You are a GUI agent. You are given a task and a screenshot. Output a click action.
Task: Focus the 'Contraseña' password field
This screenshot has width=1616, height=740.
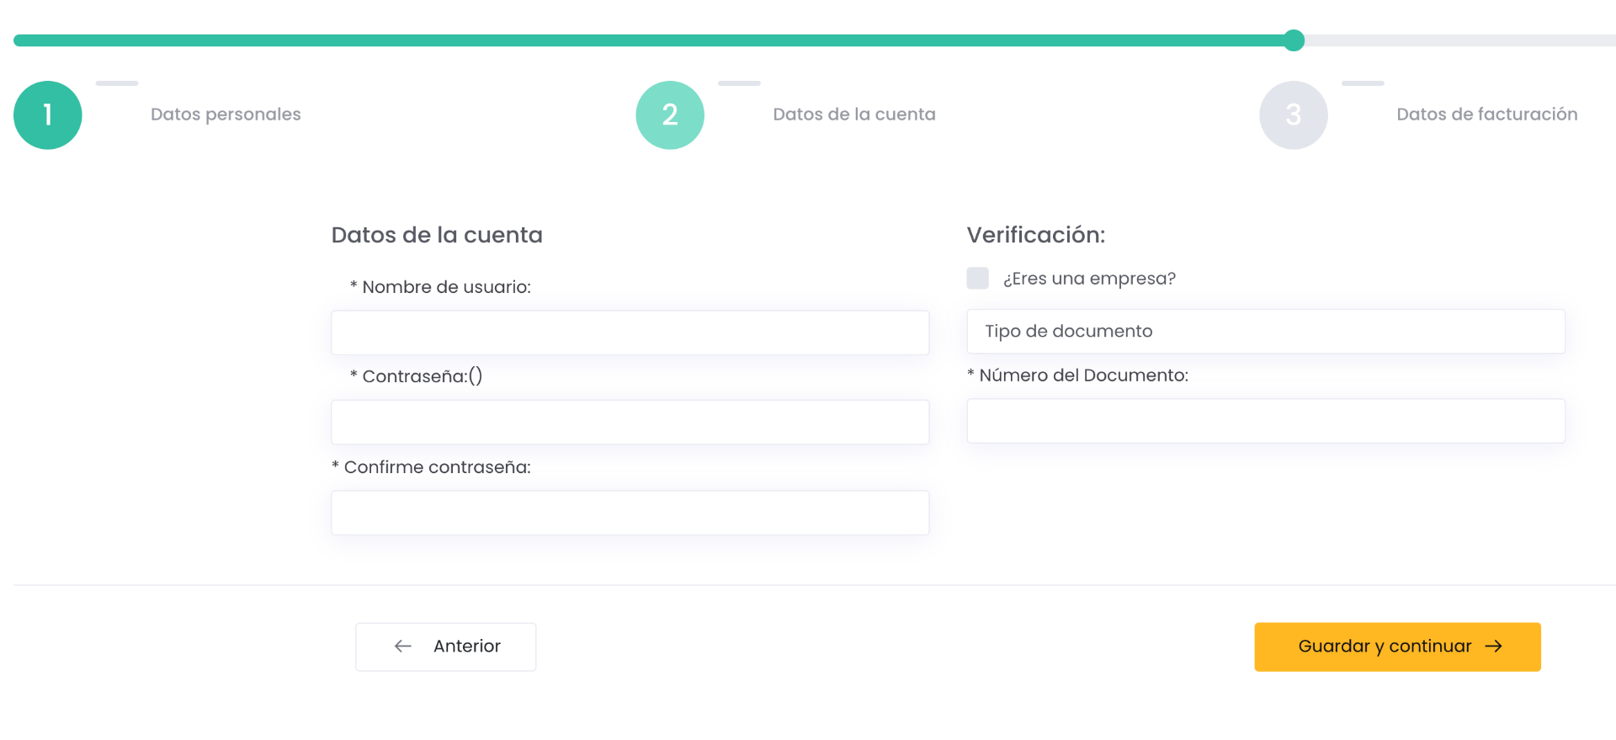click(x=630, y=423)
